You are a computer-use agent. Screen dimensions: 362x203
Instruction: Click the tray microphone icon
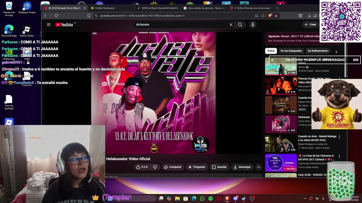(323, 198)
